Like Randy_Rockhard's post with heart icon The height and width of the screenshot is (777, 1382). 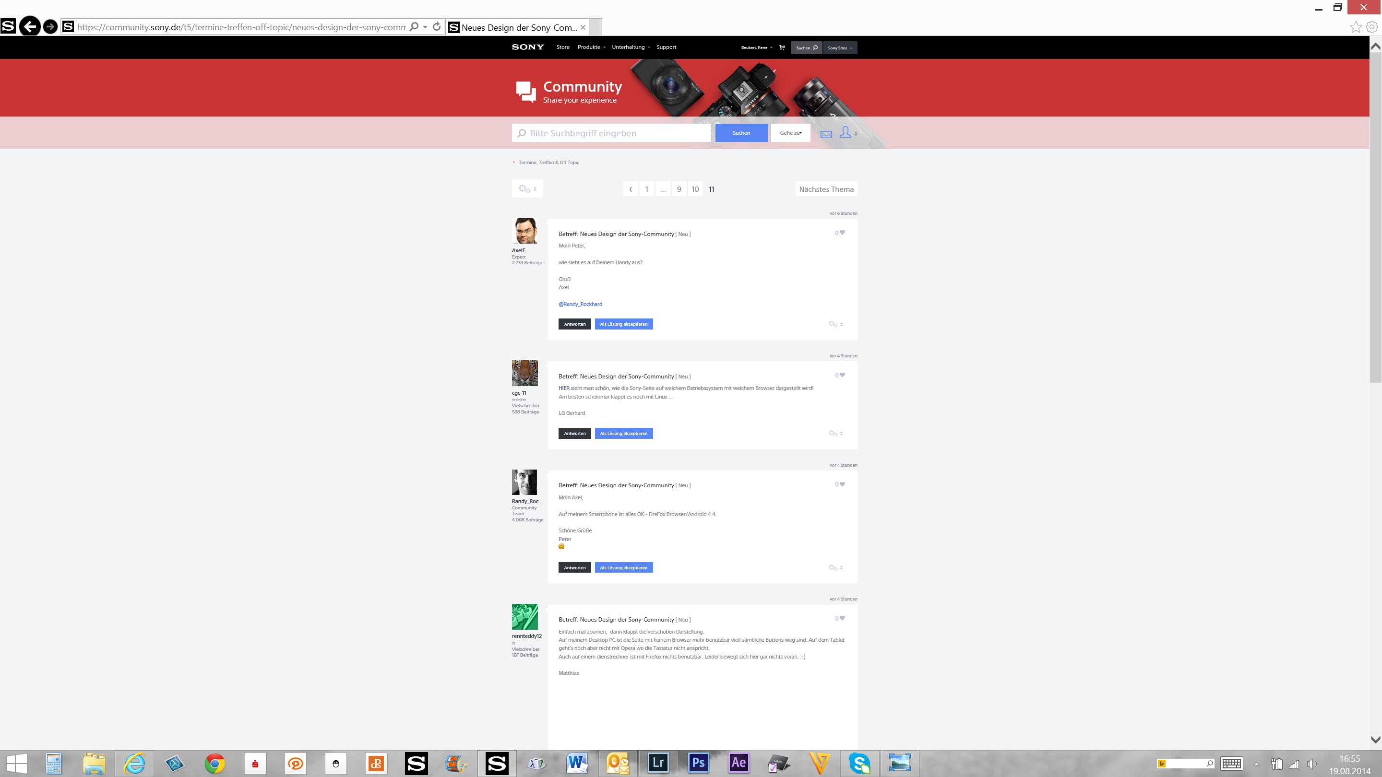pyautogui.click(x=842, y=484)
